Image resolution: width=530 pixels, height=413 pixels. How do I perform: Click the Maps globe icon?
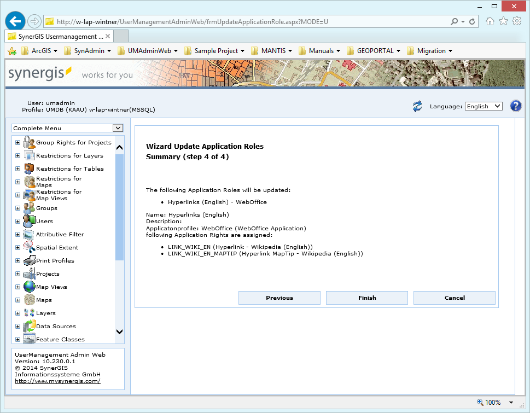tap(29, 300)
